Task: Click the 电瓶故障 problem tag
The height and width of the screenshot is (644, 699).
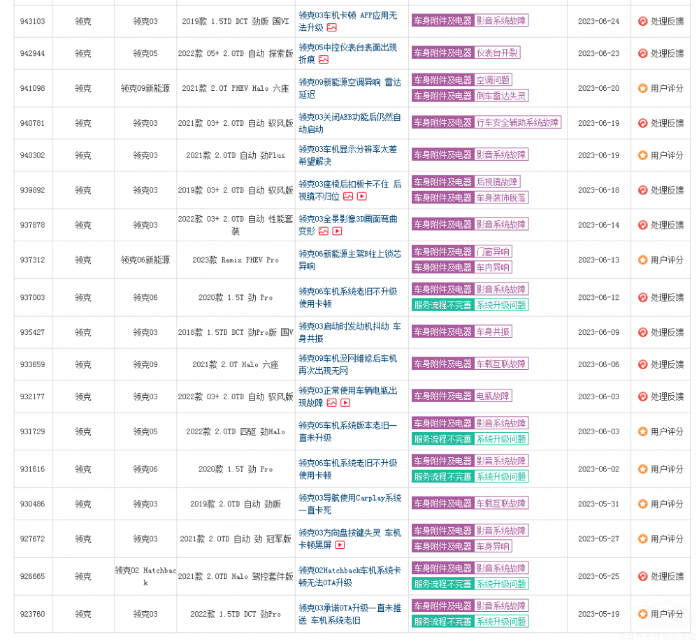Action: click(493, 396)
